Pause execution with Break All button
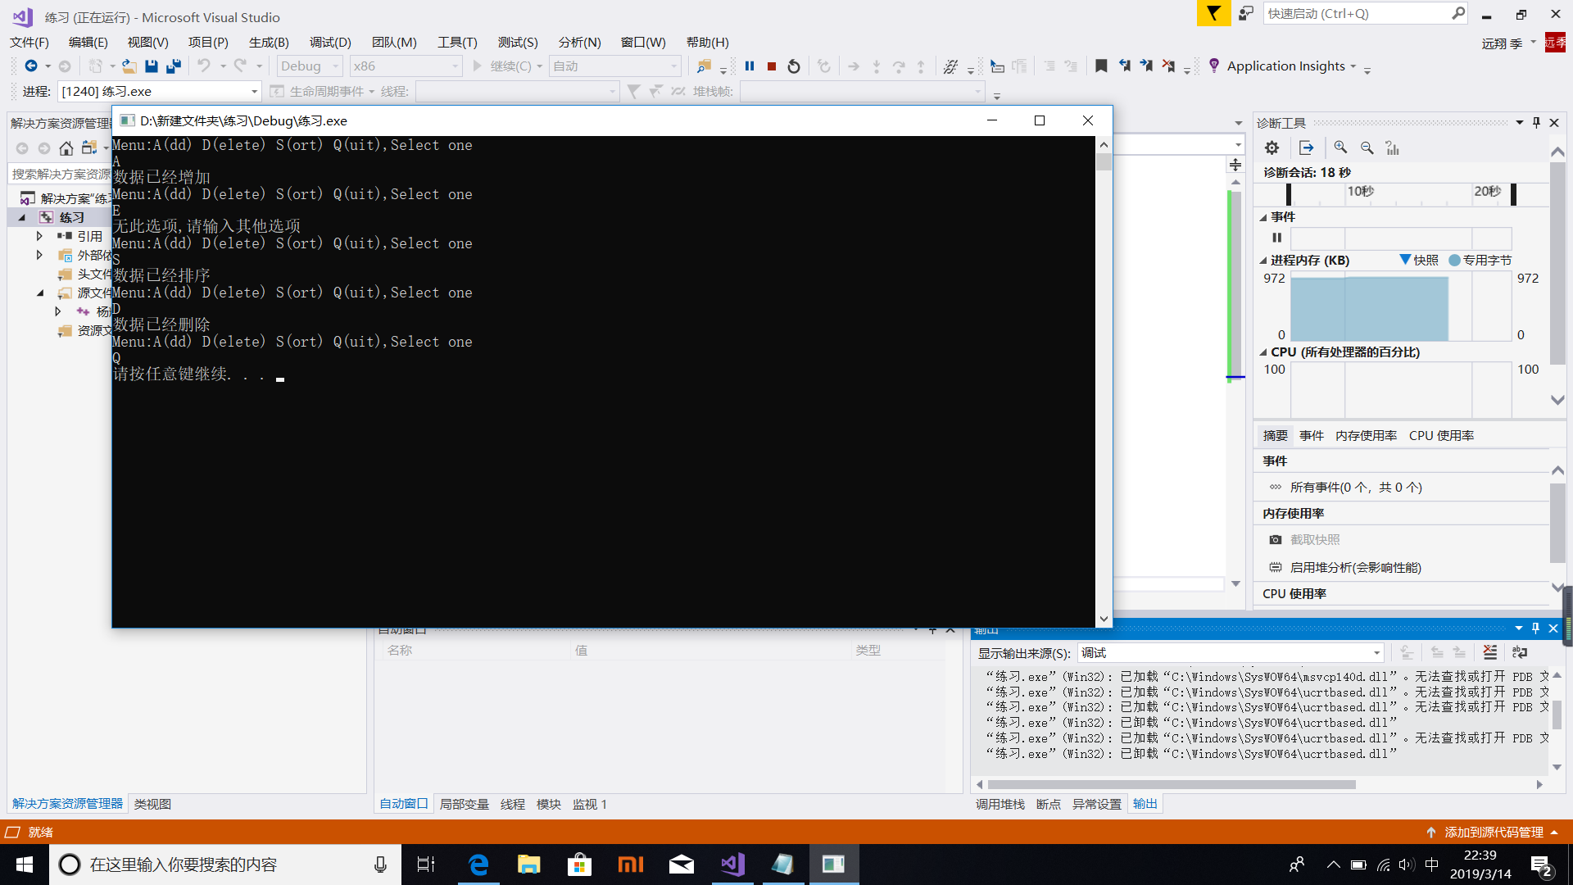The height and width of the screenshot is (885, 1573). [x=749, y=66]
